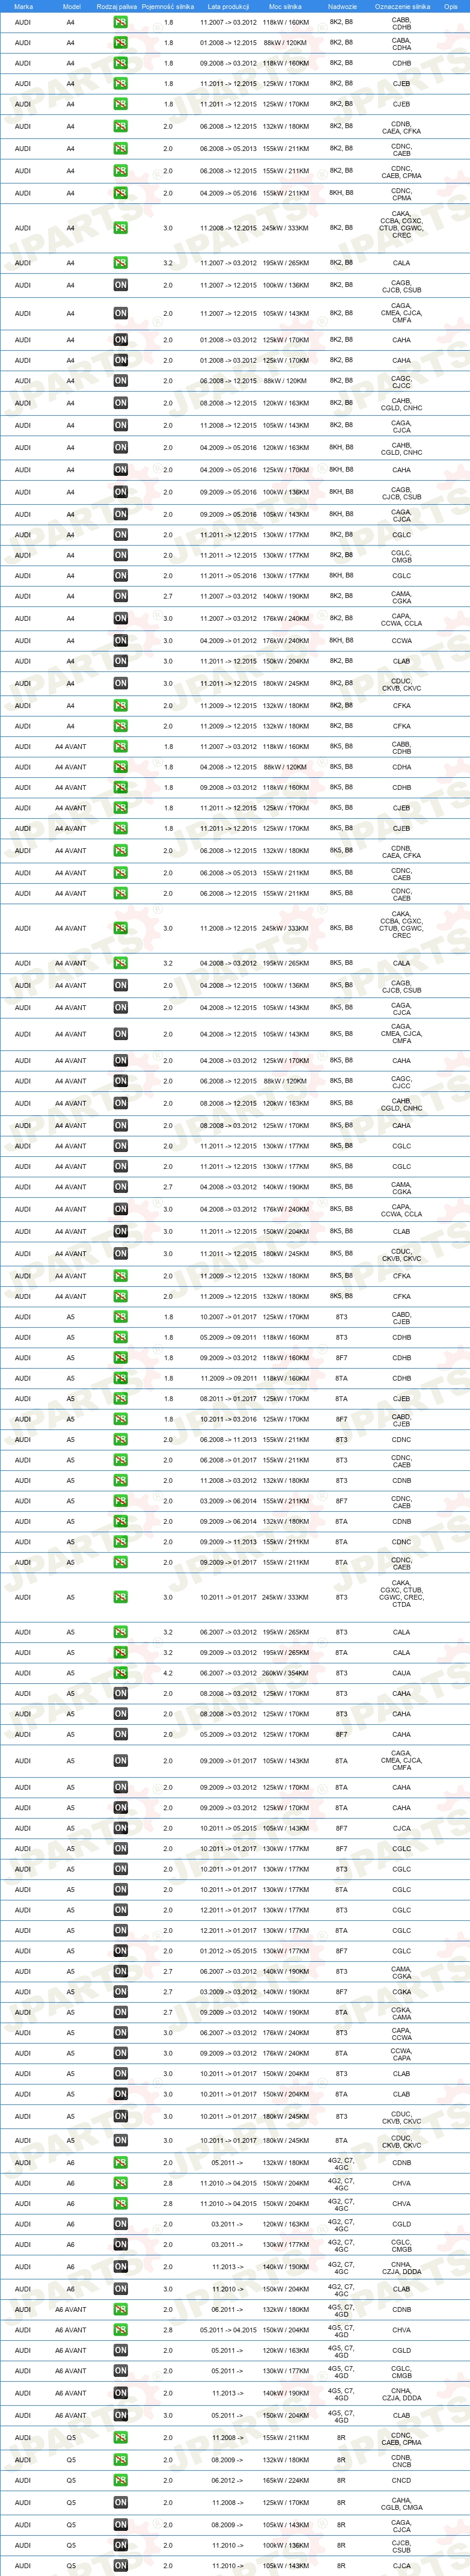Image resolution: width=470 pixels, height=2576 pixels.
Task: Click the '06.2008 -> 11.2013' production years cell
Action: 228,1440
